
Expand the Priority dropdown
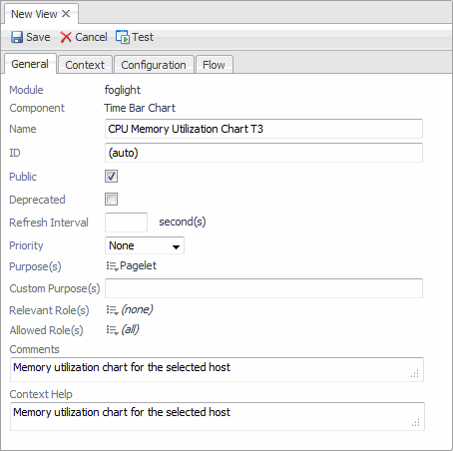pos(145,245)
